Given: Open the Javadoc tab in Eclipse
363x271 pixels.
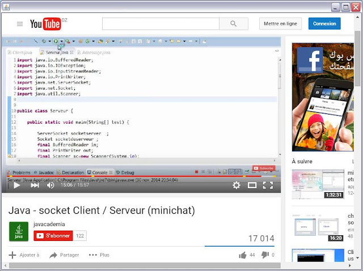Looking at the screenshot, I should [44, 172].
